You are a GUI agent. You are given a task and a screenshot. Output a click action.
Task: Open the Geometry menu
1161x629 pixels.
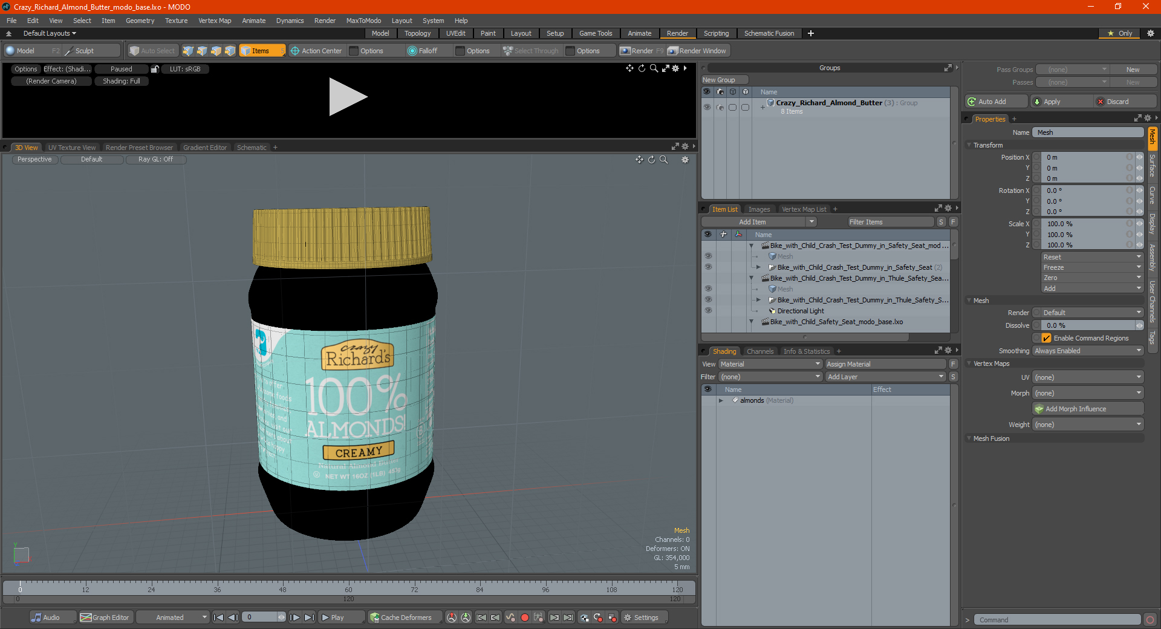point(140,21)
